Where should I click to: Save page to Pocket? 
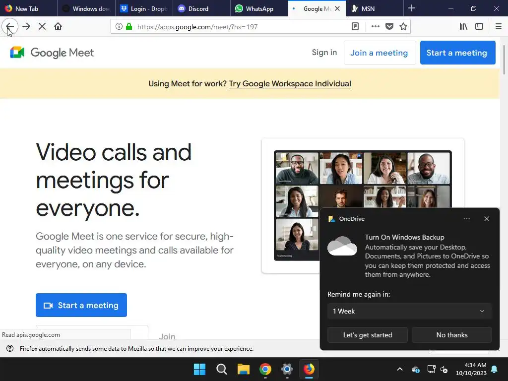(x=389, y=27)
